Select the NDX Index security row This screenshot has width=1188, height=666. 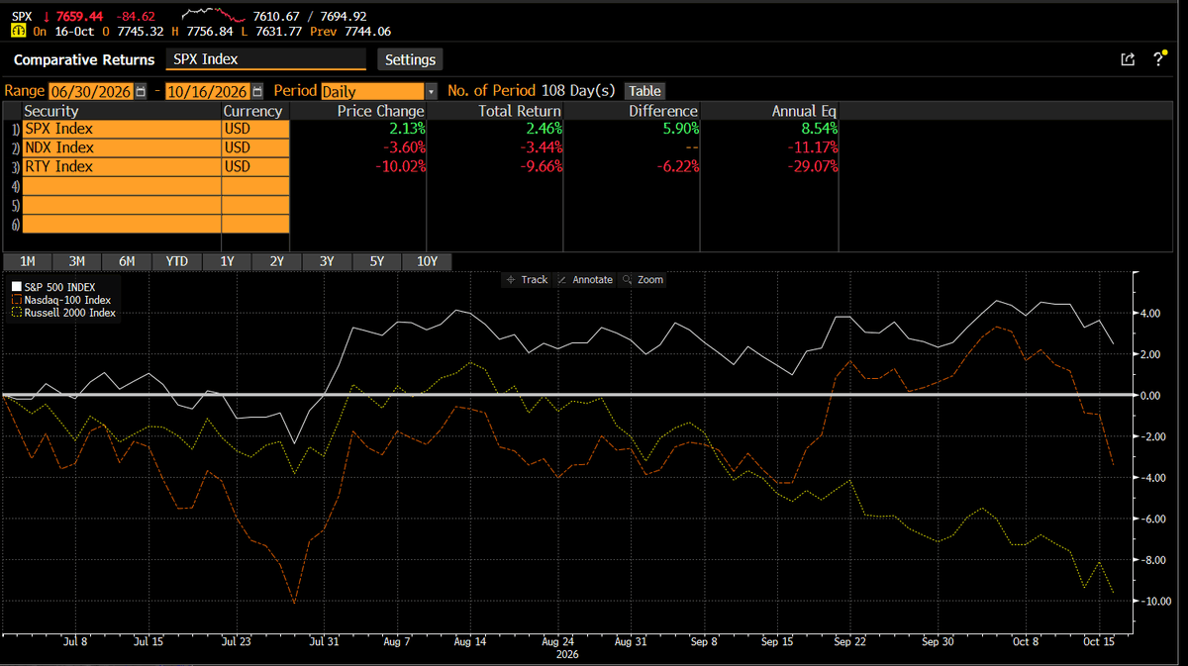pyautogui.click(x=121, y=148)
